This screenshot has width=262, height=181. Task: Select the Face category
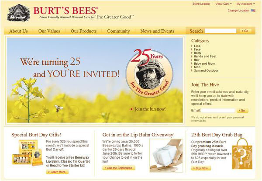(197, 49)
